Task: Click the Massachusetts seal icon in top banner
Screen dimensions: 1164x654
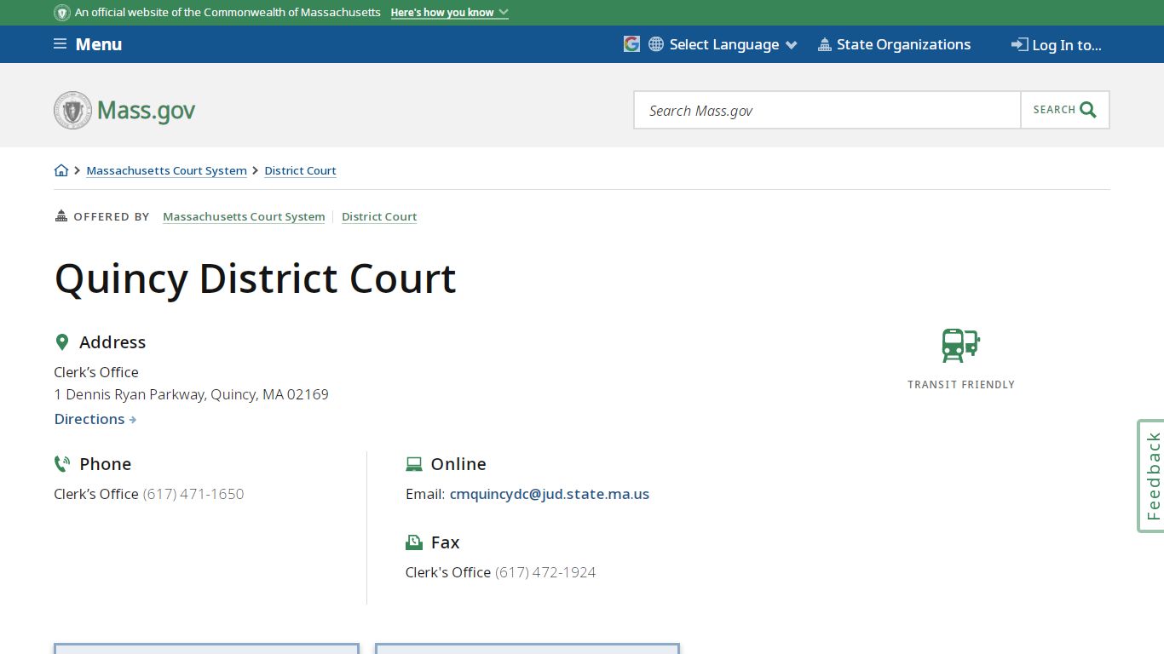Action: 62,13
